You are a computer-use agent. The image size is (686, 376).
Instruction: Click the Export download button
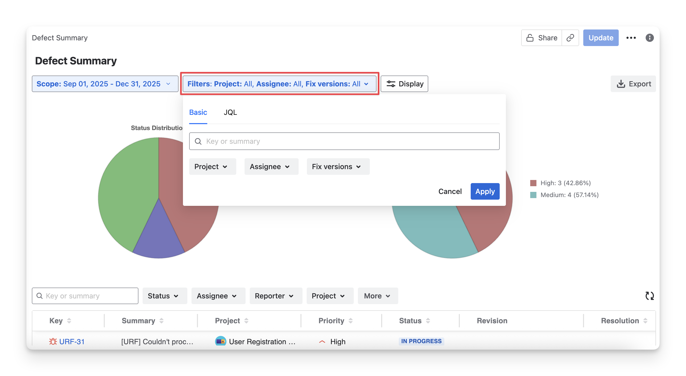point(633,84)
